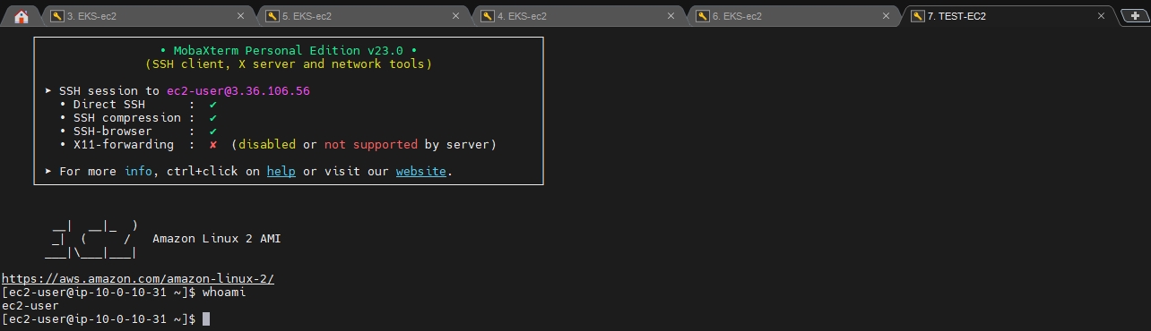Click session icon on 3. EKS-ec2 tab
Image resolution: width=1151 pixels, height=331 pixels.
tap(57, 16)
